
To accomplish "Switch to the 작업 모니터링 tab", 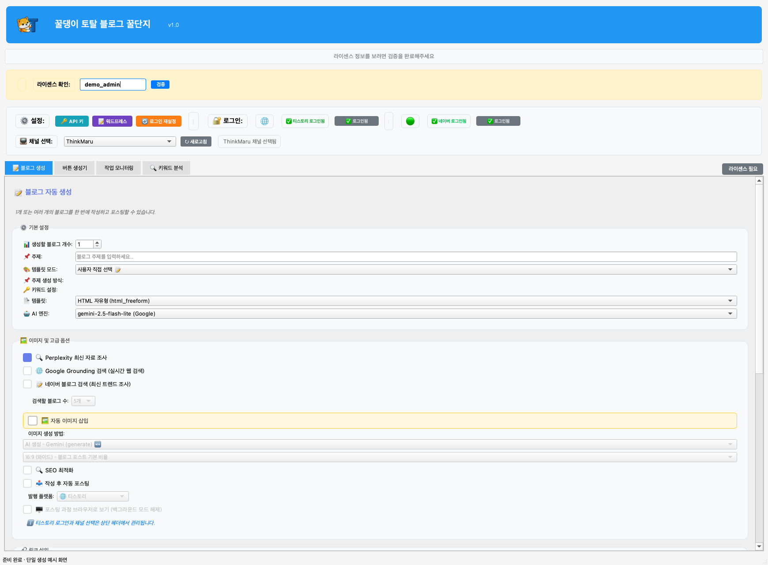I will tap(119, 168).
